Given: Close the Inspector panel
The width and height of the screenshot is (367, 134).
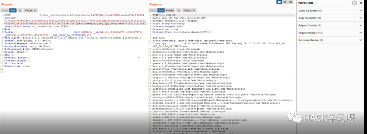Looking at the screenshot, I should pyautogui.click(x=361, y=3).
